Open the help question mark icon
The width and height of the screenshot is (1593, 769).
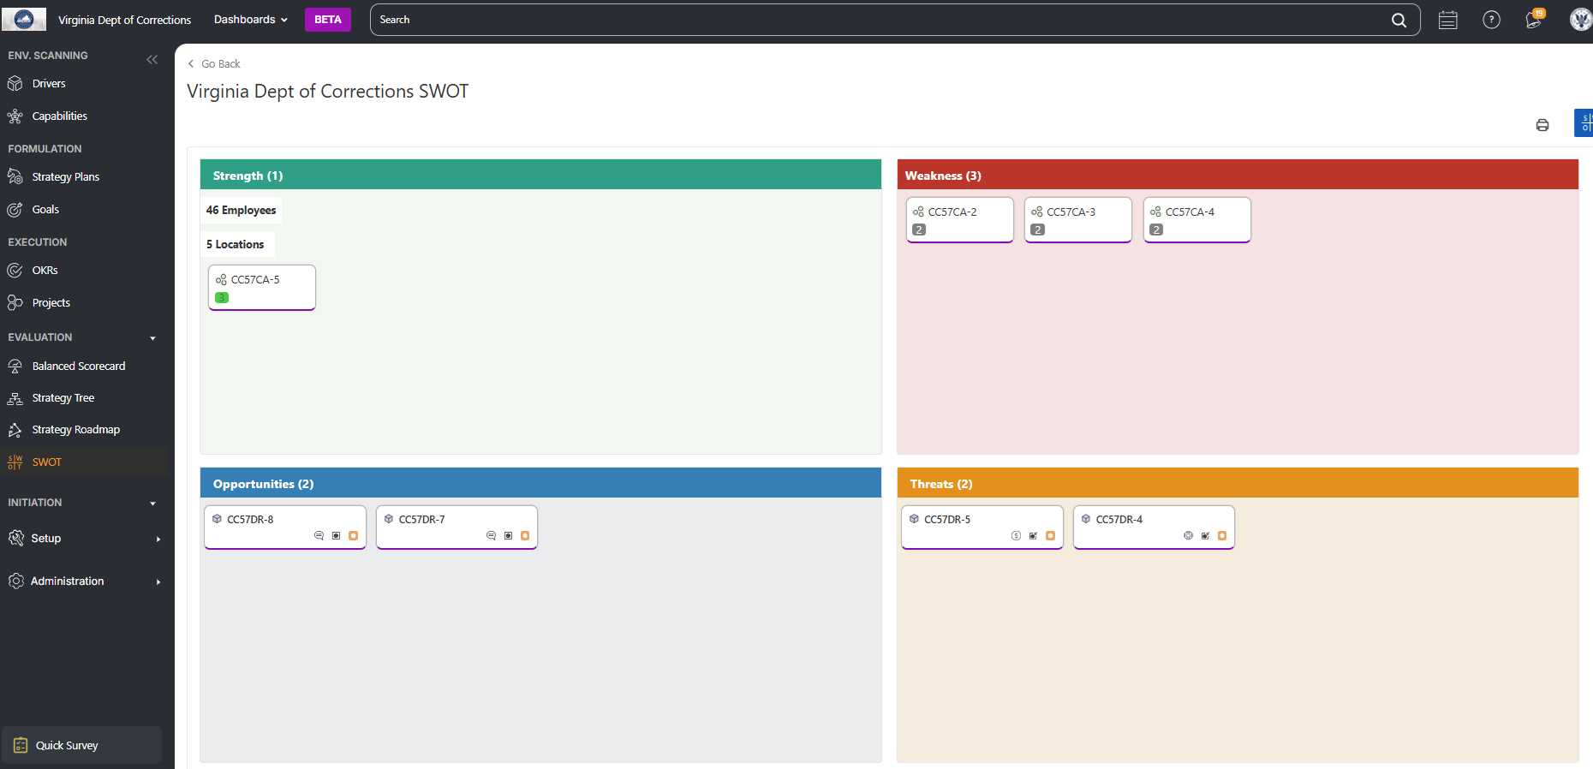click(1491, 20)
